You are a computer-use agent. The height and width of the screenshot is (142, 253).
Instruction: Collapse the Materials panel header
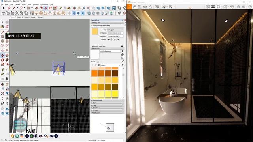click(107, 49)
